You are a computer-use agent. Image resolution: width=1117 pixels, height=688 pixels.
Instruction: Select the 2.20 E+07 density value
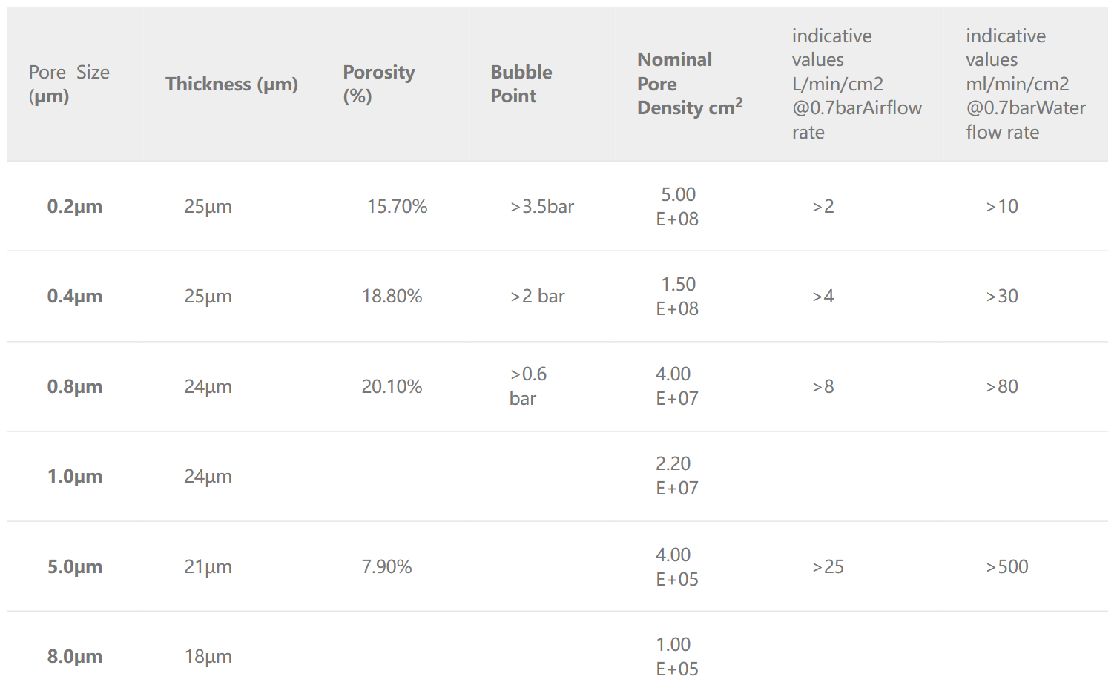[676, 476]
